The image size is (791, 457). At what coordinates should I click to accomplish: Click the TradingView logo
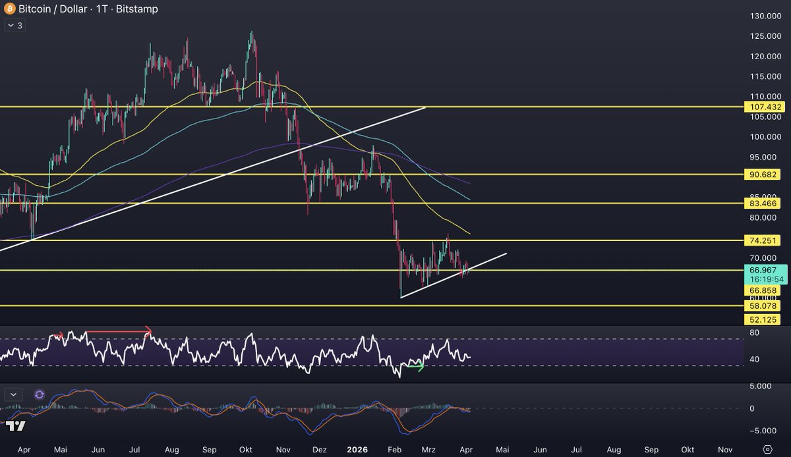click(16, 426)
